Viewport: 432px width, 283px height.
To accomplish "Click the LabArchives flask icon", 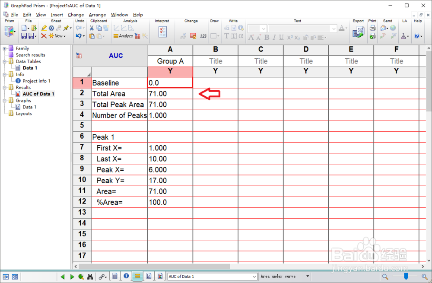I will pyautogui.click(x=403, y=36).
